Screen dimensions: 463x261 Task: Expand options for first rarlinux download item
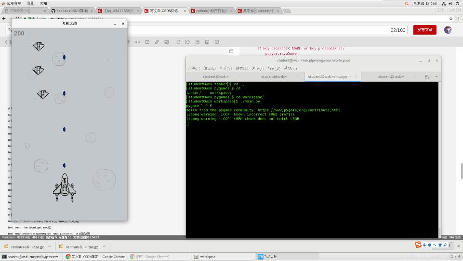click(49, 247)
